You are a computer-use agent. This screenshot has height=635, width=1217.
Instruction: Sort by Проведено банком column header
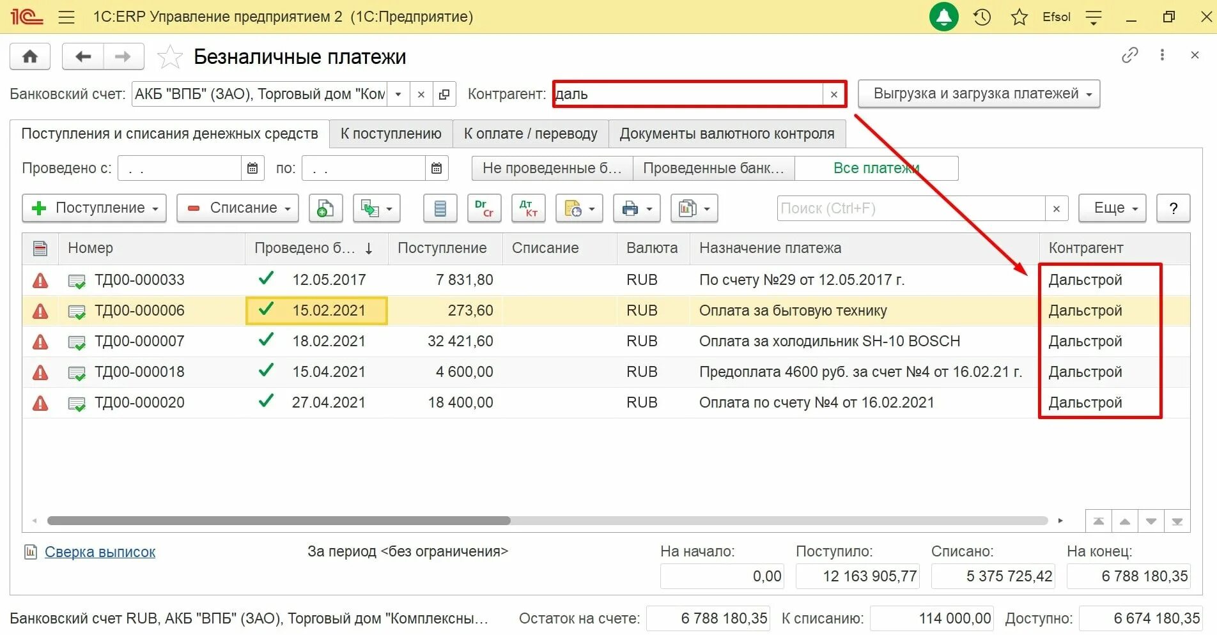pyautogui.click(x=316, y=248)
